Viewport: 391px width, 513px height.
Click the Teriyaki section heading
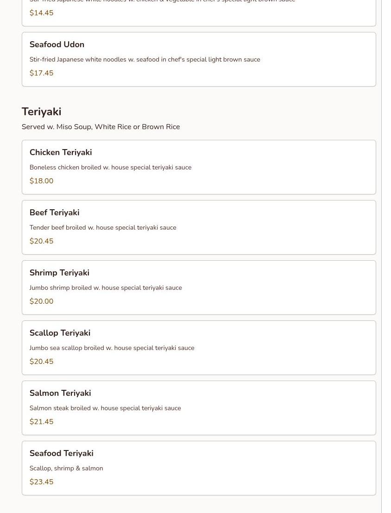pyautogui.click(x=41, y=112)
